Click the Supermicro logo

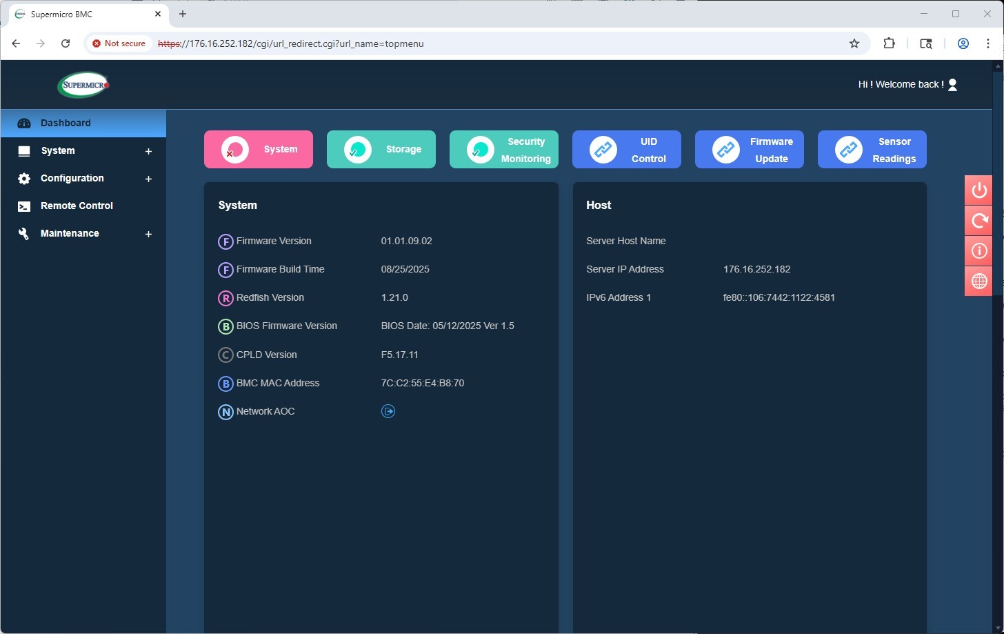(x=83, y=86)
